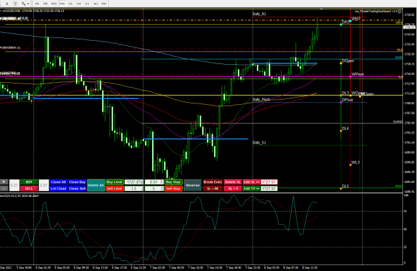Click the DL4 marker label

click(x=345, y=128)
